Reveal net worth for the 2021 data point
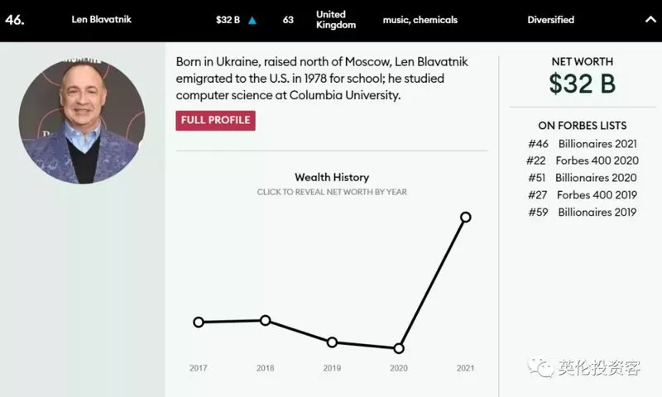The height and width of the screenshot is (397, 662). 466,218
